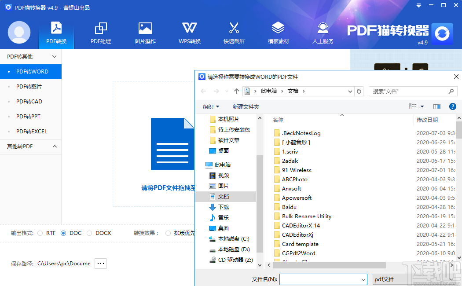The image size is (462, 286).
Task: Open the title bar dropdown menu icon
Action: click(x=419, y=6)
